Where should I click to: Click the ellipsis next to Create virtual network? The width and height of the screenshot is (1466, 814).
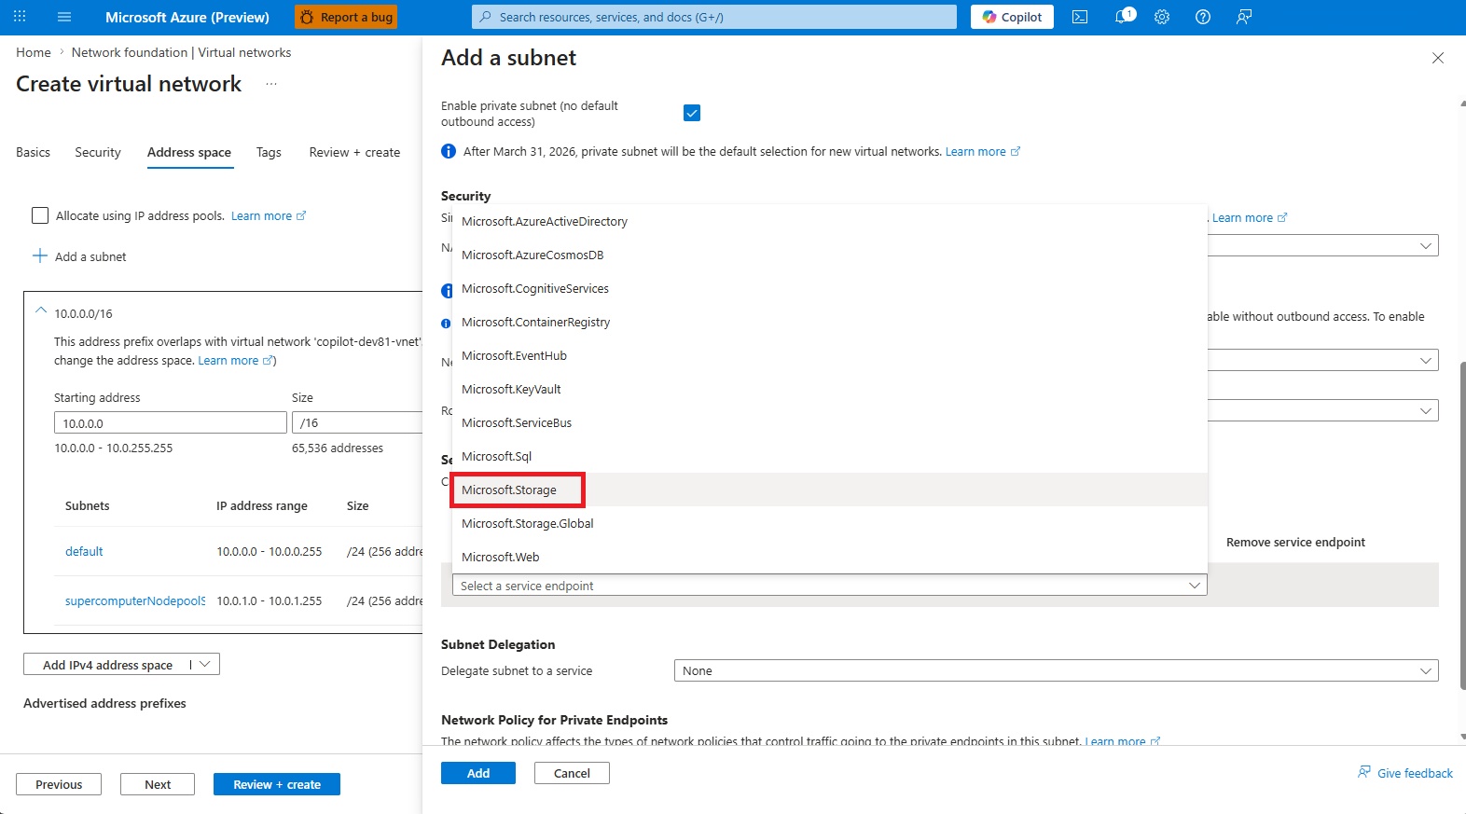pos(271,84)
